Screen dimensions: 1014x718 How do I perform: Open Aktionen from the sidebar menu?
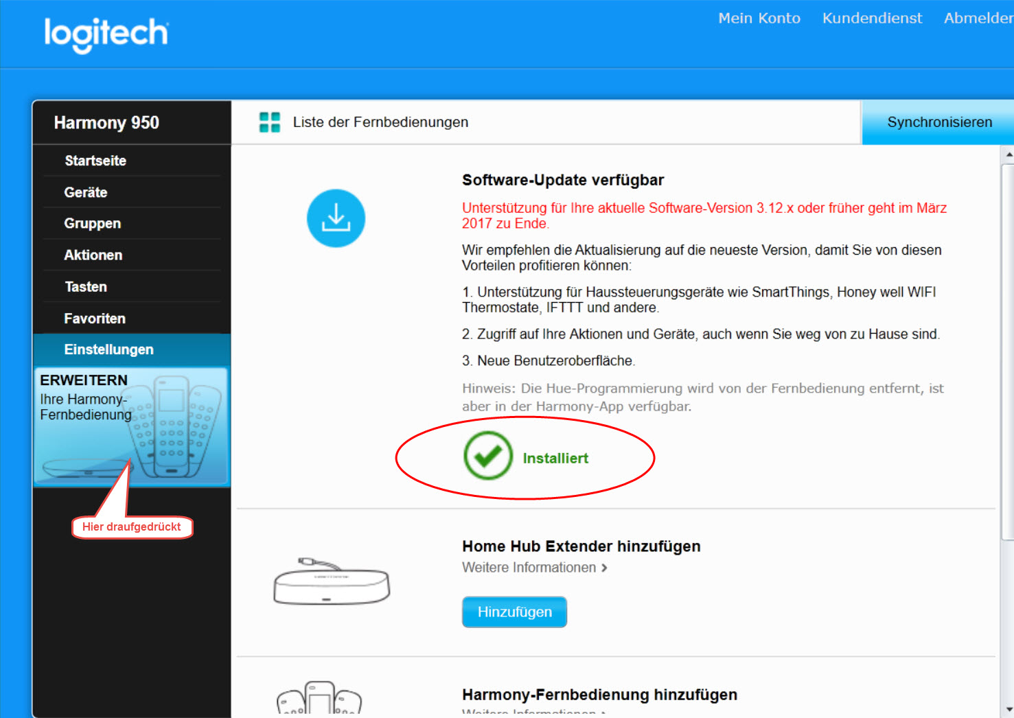click(93, 255)
